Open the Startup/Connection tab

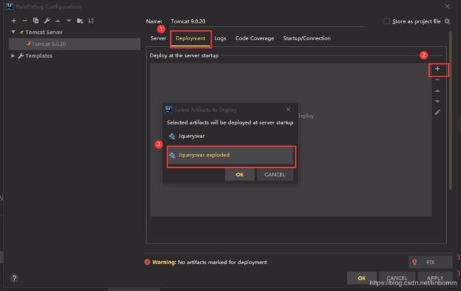(x=306, y=38)
